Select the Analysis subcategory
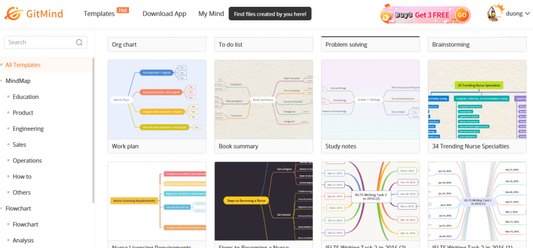This screenshot has height=248, width=533. 23,241
